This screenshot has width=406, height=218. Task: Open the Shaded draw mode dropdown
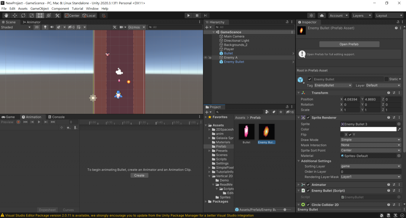[x=16, y=27]
